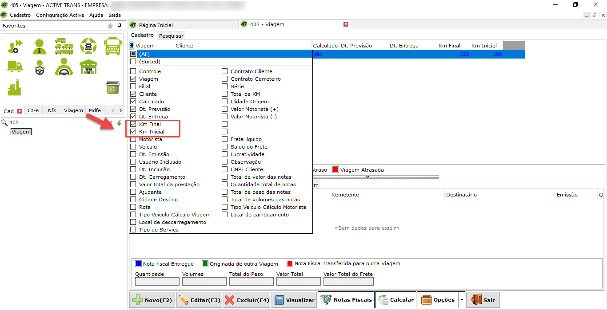
Task: Switch to the Pesquisar tab
Action: 171,35
